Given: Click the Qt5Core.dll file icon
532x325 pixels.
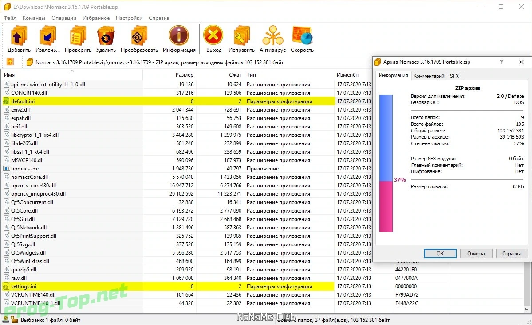Looking at the screenshot, I should [7, 211].
